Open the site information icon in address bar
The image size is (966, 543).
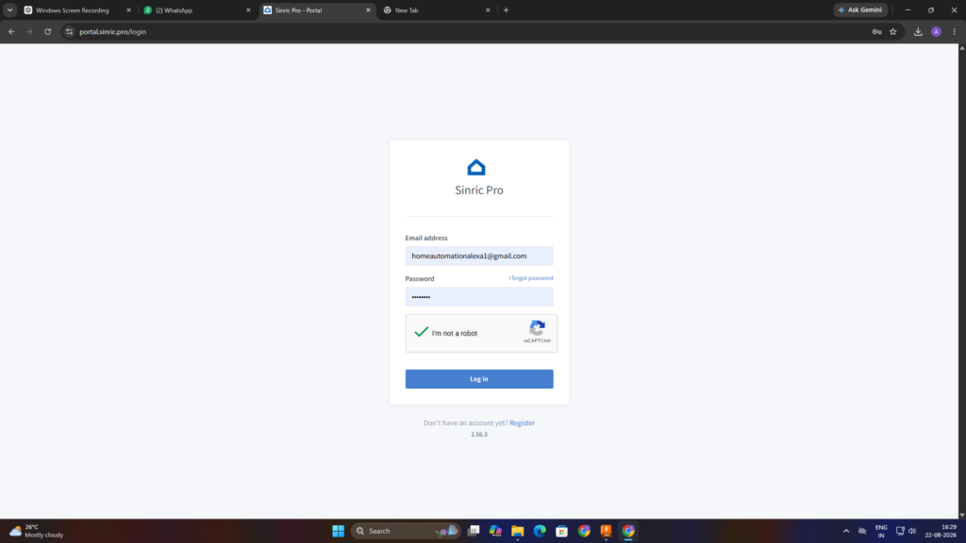point(69,31)
